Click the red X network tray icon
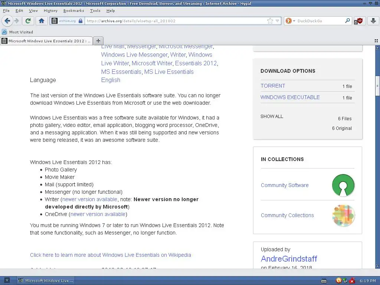This screenshot has height=285, width=380. click(353, 281)
